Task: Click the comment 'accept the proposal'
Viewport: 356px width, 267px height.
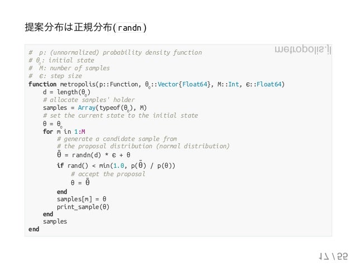Action: tap(108, 174)
